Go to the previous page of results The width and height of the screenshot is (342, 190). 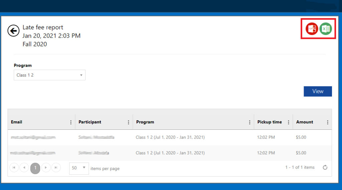click(24, 168)
